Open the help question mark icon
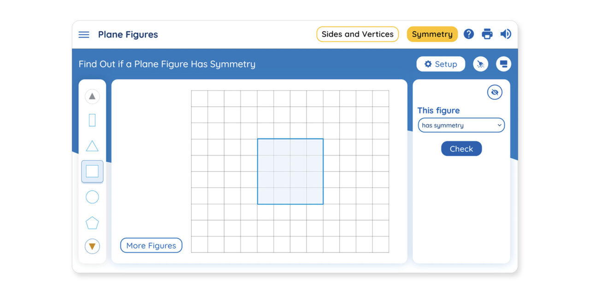 [x=469, y=34]
